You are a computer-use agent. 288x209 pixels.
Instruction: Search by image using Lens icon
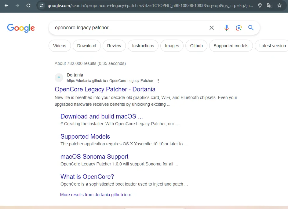pyautogui.click(x=239, y=28)
